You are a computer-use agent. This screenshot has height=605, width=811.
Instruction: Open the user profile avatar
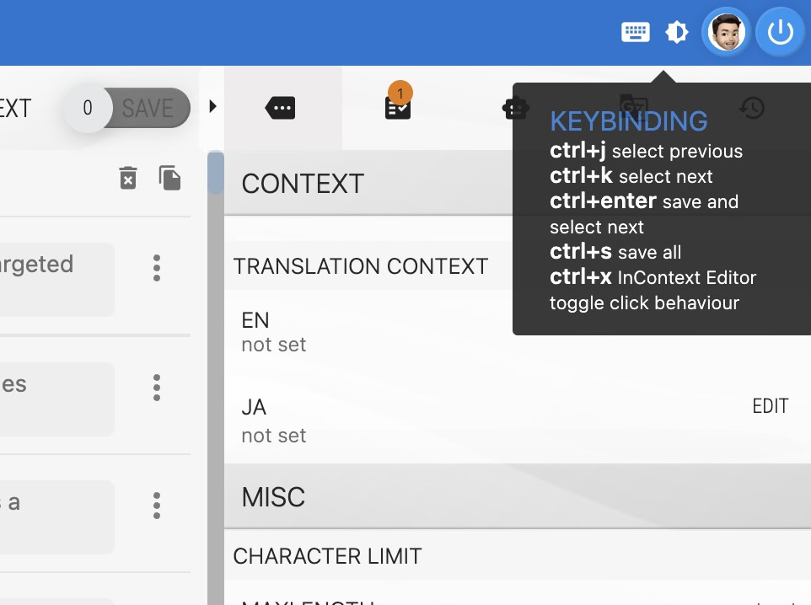coord(726,33)
